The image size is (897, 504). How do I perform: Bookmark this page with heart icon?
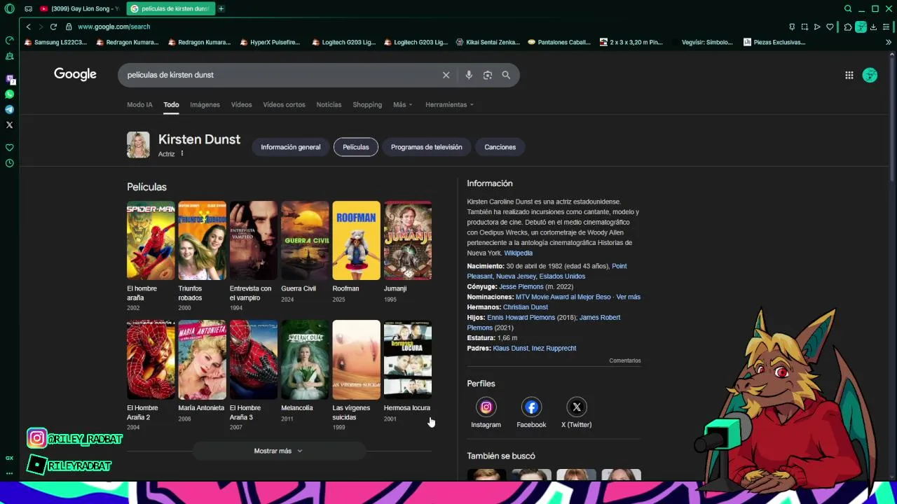[830, 27]
